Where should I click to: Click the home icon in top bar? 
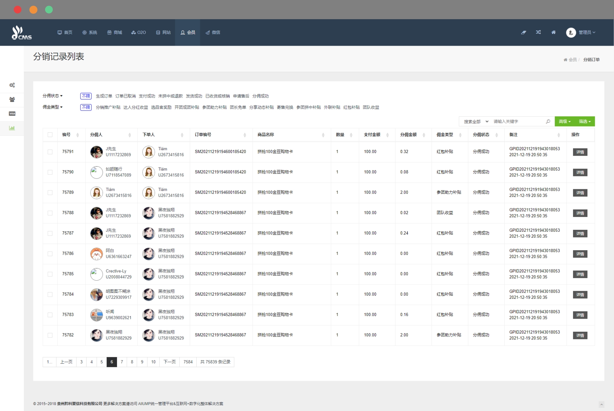pyautogui.click(x=554, y=32)
